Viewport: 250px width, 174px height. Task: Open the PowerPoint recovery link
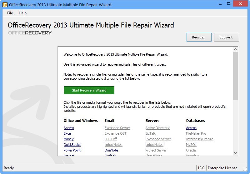tap(72, 150)
